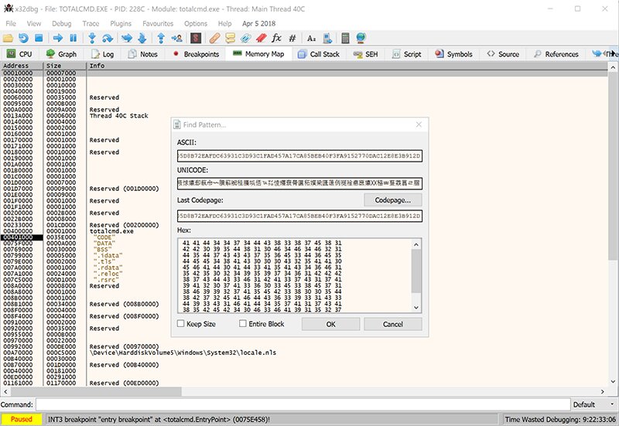Open the Functions fx icon
Image resolution: width=619 pixels, height=426 pixels.
click(276, 38)
